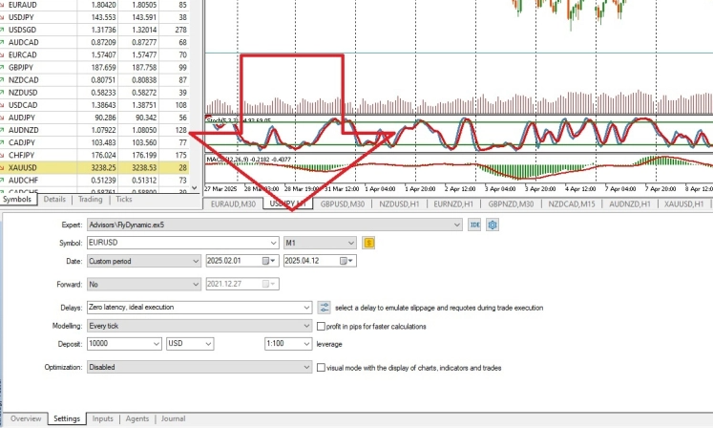The image size is (713, 428).
Task: Switch to the tester Agents tab
Action: click(x=136, y=418)
